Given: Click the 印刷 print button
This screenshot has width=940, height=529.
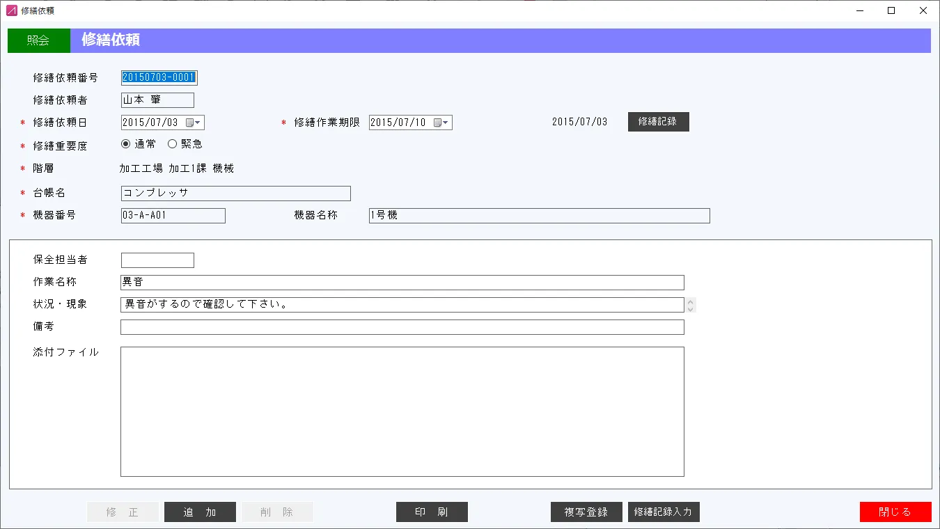Looking at the screenshot, I should (x=432, y=512).
